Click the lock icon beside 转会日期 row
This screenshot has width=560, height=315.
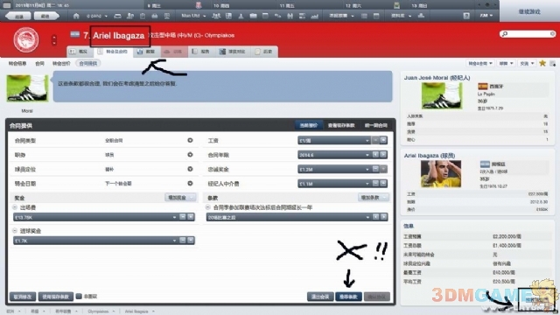[190, 183]
